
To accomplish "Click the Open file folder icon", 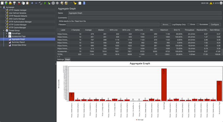I will pyautogui.click(x=10, y=3).
